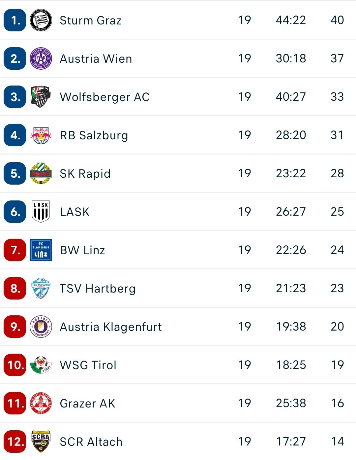Select the WSG Tirol logo

[41, 365]
